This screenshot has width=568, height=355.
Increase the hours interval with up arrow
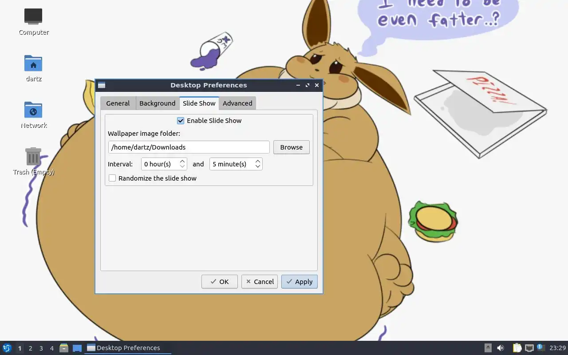coord(182,162)
